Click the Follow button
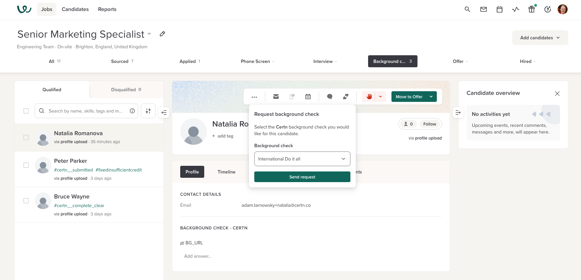The width and height of the screenshot is (581, 280). tap(429, 124)
